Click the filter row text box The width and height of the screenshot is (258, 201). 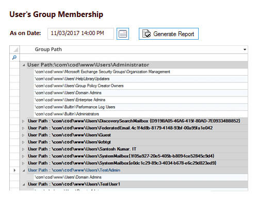134,58
